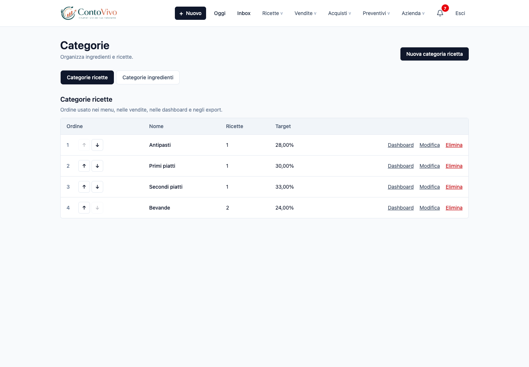Image resolution: width=529 pixels, height=367 pixels.
Task: Open Dashboard for Antipasti
Action: 401,145
